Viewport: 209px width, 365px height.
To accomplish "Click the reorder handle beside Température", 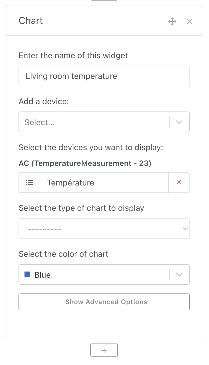I will (29, 182).
